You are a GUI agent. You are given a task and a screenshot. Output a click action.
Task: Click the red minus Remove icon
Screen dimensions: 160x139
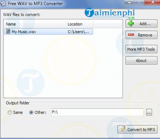coord(131,35)
